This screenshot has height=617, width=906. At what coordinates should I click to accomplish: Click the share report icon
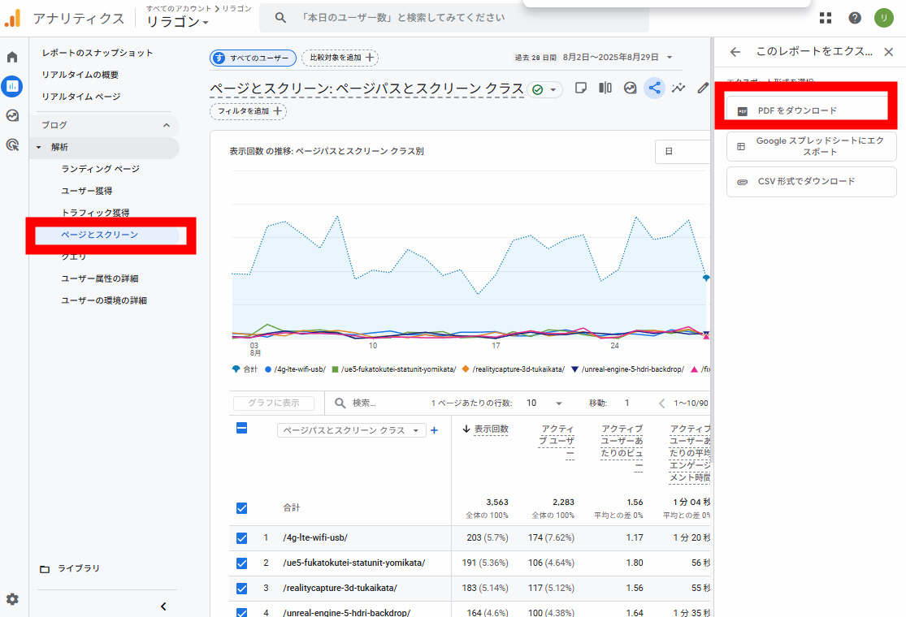point(654,88)
